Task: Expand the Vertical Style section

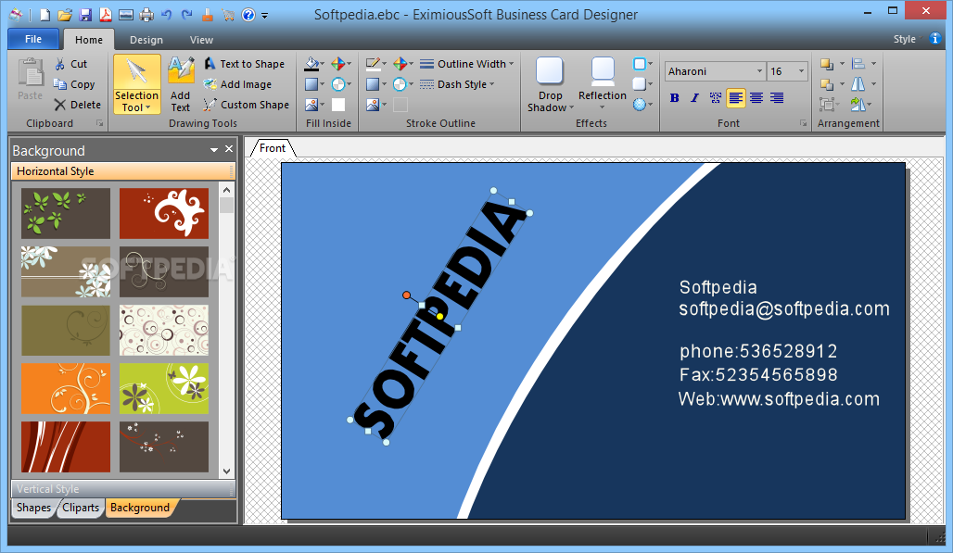Action: (x=122, y=489)
